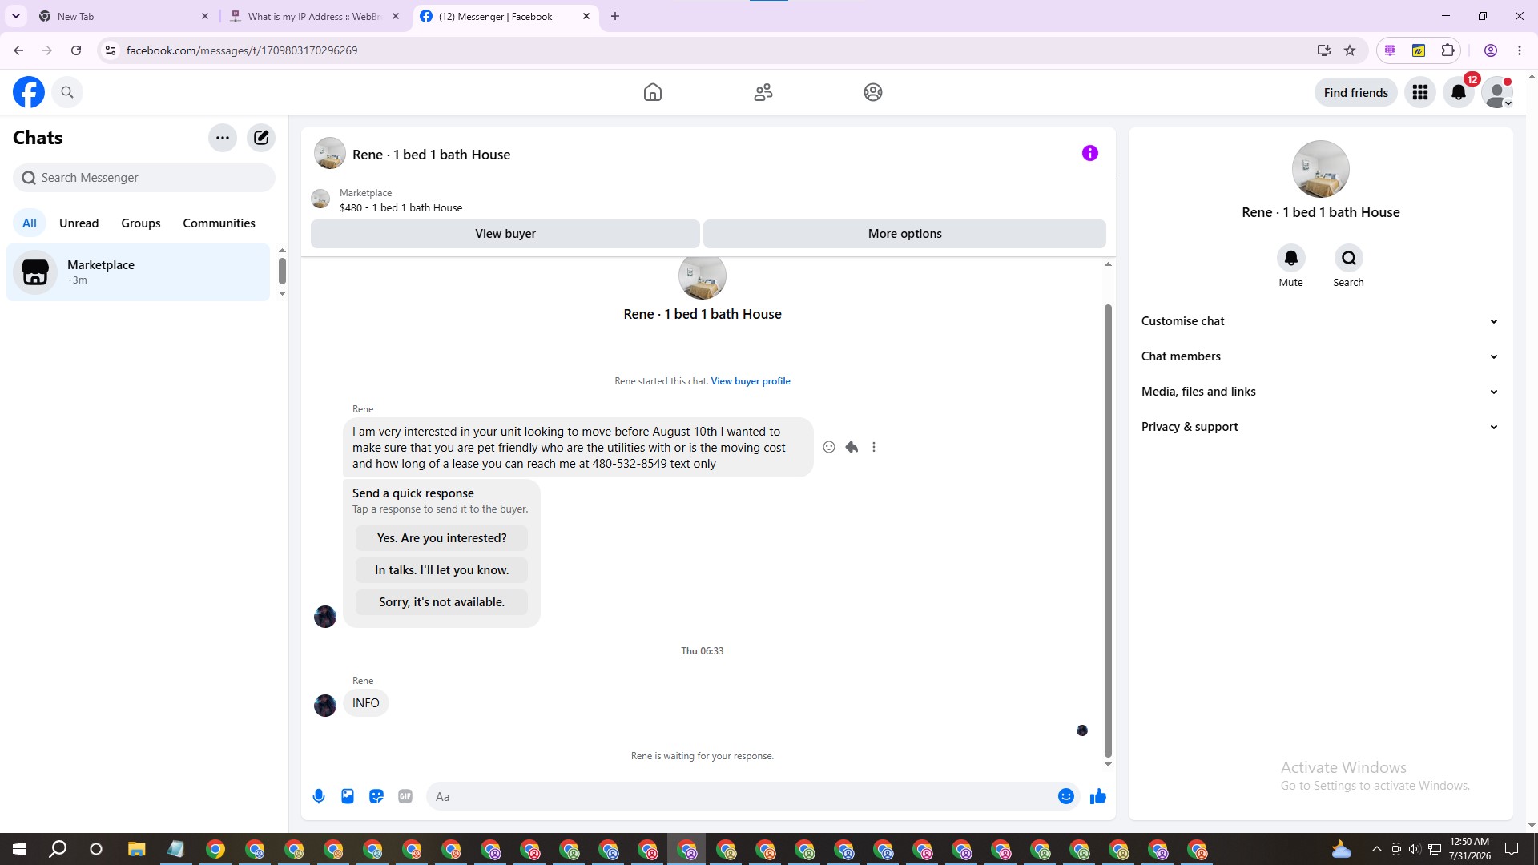1538x865 pixels.
Task: Show hidden system tray icons chevron
Action: point(1376,849)
